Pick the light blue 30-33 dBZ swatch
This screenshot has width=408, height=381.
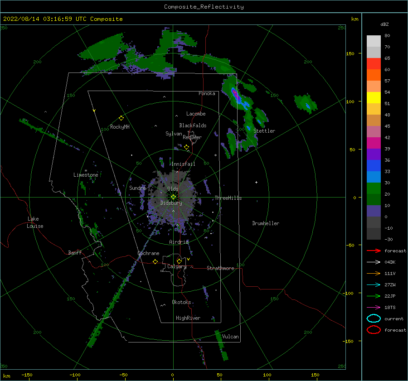coord(374,177)
